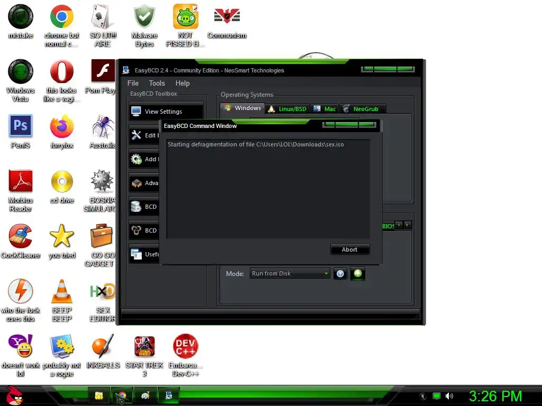
Task: Open the File menu in EasyBCD
Action: (133, 83)
